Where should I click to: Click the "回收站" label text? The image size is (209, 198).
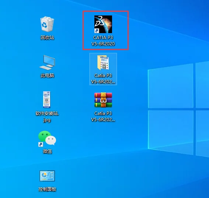[47, 38]
